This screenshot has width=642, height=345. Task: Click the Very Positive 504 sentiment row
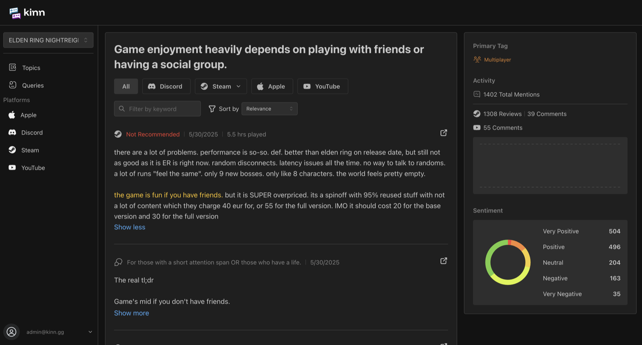pos(581,231)
